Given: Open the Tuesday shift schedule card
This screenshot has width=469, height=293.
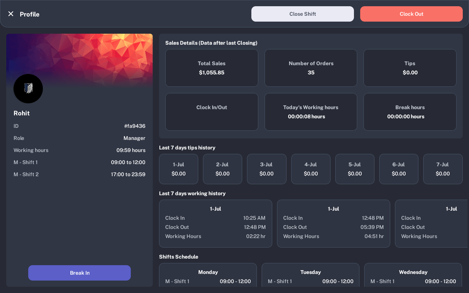Looking at the screenshot, I should tap(311, 275).
